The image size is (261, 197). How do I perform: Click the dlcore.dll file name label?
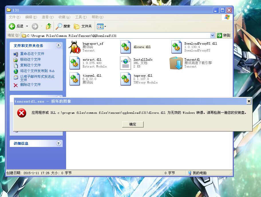tap(142, 47)
